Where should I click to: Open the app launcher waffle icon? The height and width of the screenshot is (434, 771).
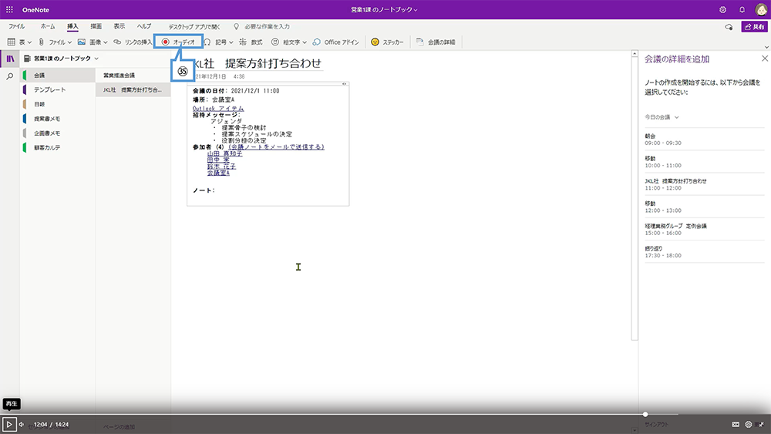(x=9, y=9)
